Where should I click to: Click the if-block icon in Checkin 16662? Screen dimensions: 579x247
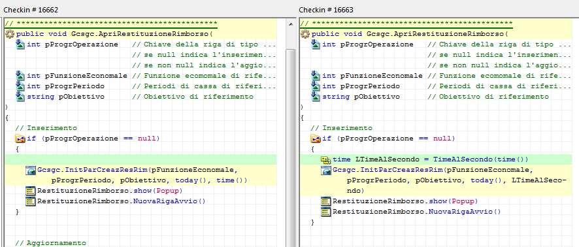tap(20, 139)
